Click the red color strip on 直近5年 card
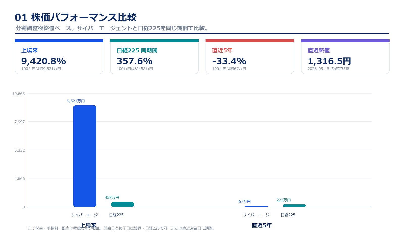404x252 pixels. [x=250, y=41]
